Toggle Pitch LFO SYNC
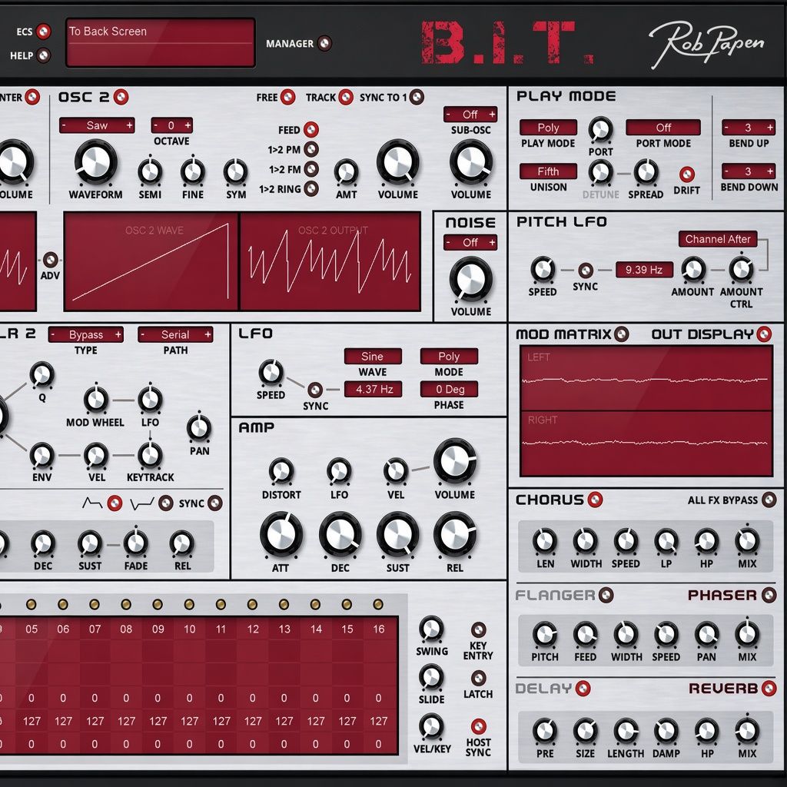Image resolution: width=787 pixels, height=787 pixels. point(585,271)
